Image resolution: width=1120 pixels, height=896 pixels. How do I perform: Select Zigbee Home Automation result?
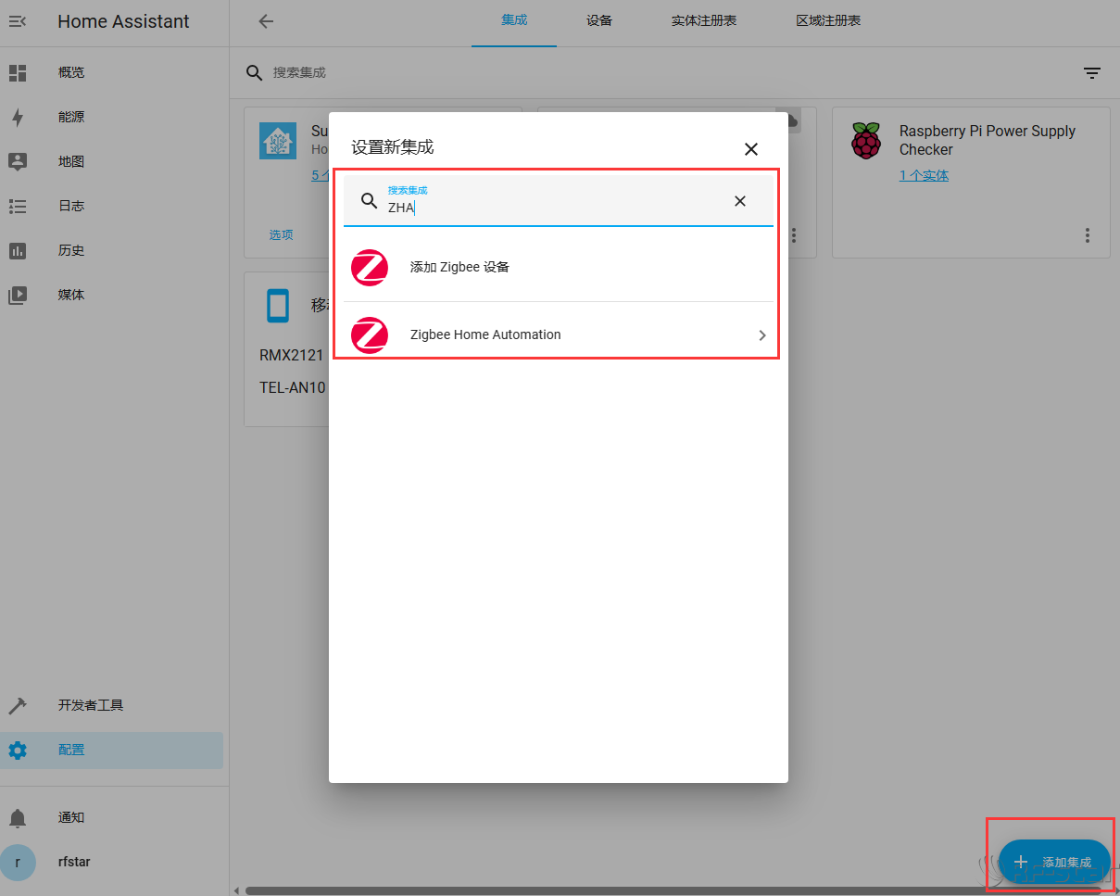559,335
